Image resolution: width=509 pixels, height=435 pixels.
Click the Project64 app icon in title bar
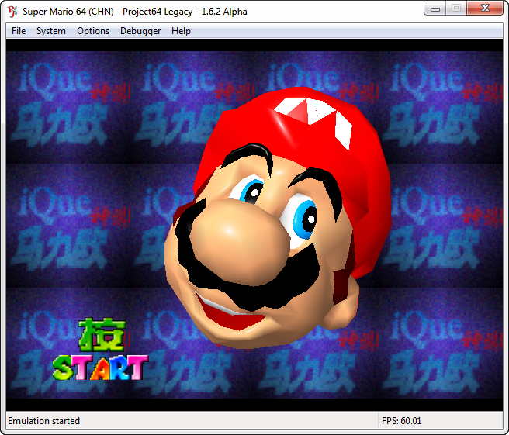click(12, 12)
